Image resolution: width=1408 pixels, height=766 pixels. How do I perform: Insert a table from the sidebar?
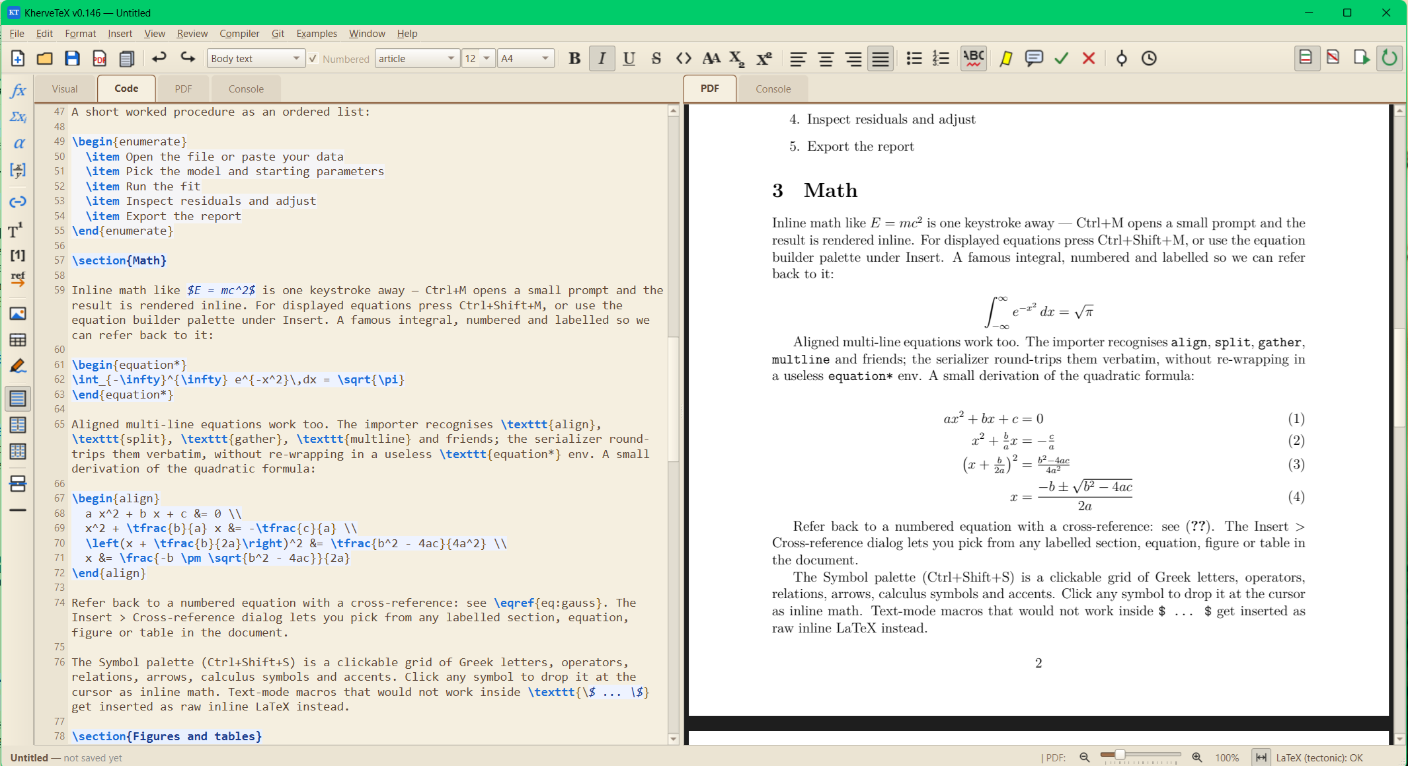coord(18,340)
